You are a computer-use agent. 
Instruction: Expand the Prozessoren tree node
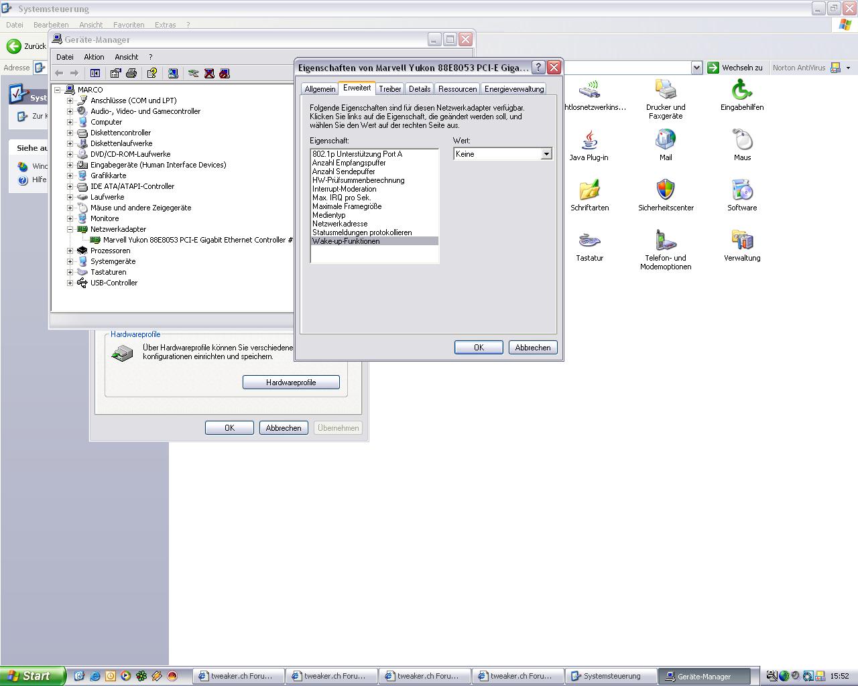70,251
